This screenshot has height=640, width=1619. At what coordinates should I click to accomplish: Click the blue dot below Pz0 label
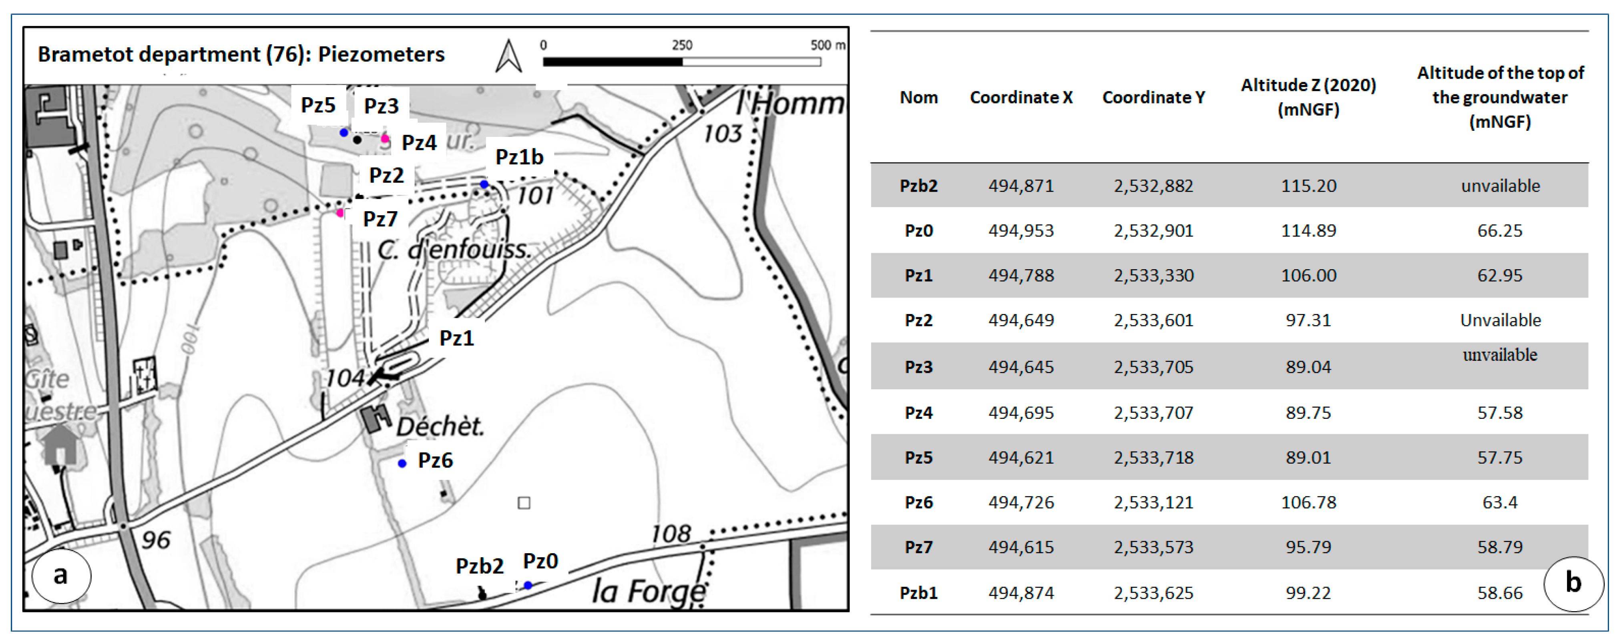click(528, 585)
